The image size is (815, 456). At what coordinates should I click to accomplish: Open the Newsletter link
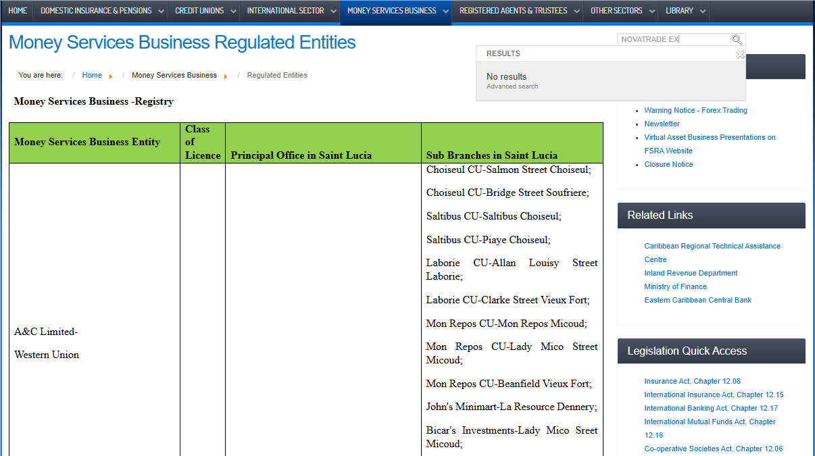click(662, 124)
